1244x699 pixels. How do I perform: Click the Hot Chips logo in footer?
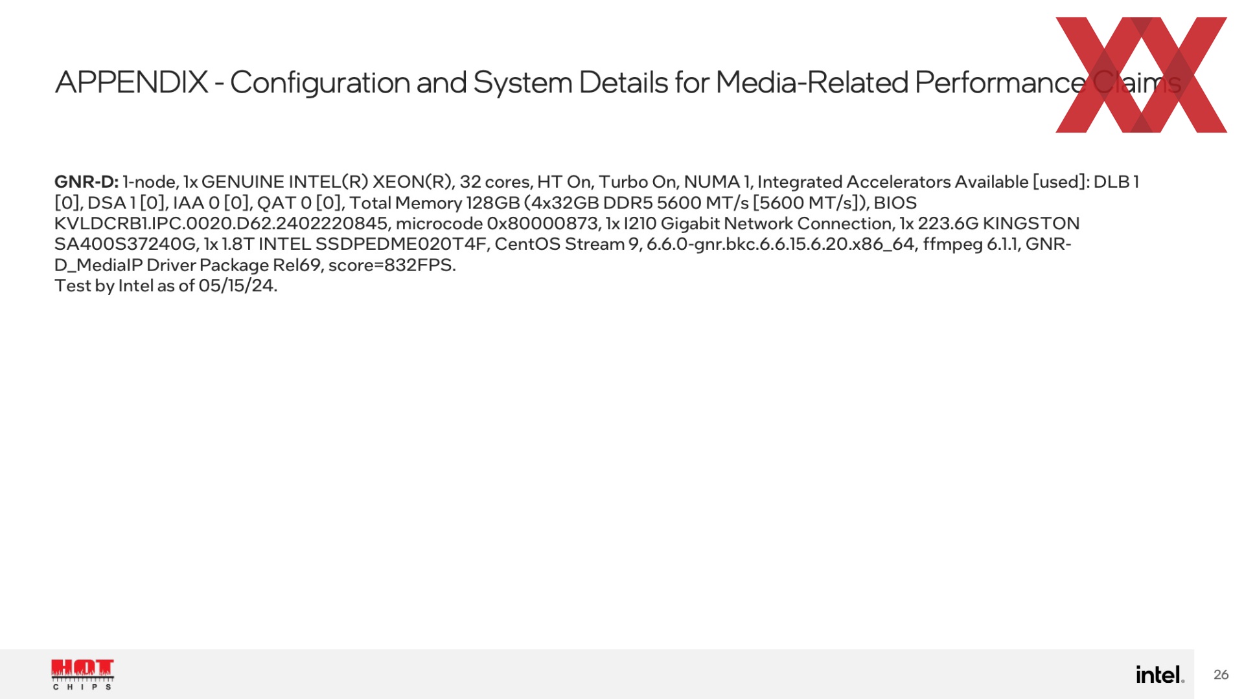click(x=83, y=675)
